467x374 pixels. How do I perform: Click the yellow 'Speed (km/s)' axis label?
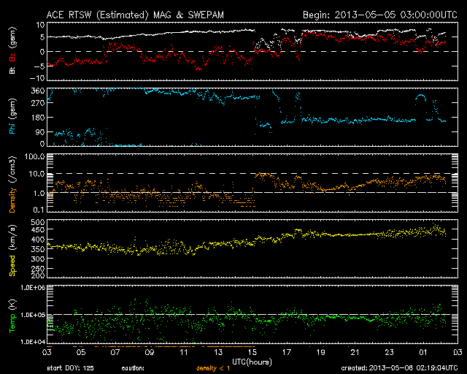point(12,251)
